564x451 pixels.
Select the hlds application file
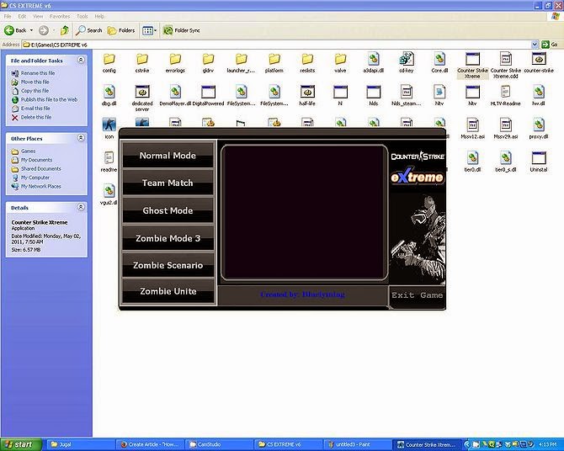pyautogui.click(x=374, y=96)
